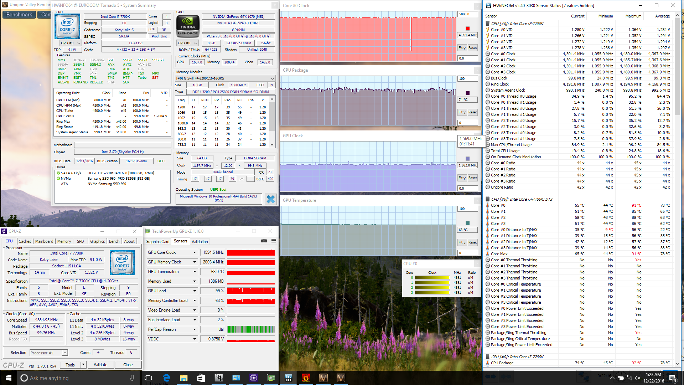
Task: Open the GPU Temperature sensor dropdown in GPU-Z
Action: 195,272
